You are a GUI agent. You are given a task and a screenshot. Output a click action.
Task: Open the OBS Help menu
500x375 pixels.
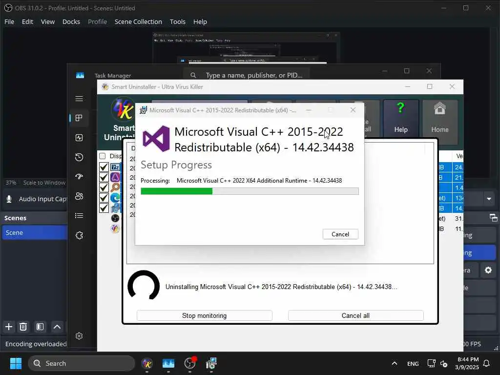tap(200, 21)
